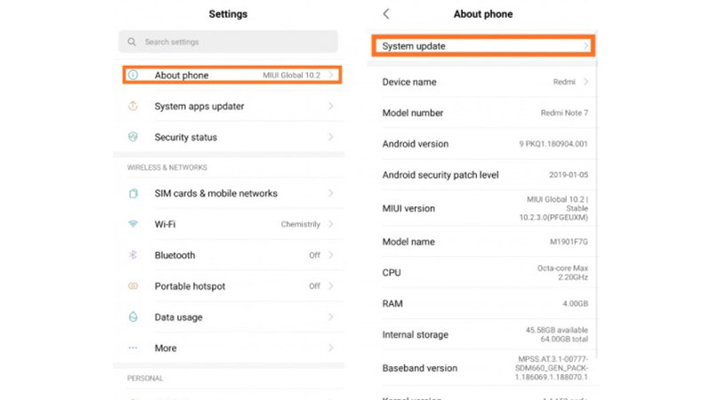Open the Internal storage entry
Image resolution: width=712 pixels, height=400 pixels.
click(x=484, y=334)
